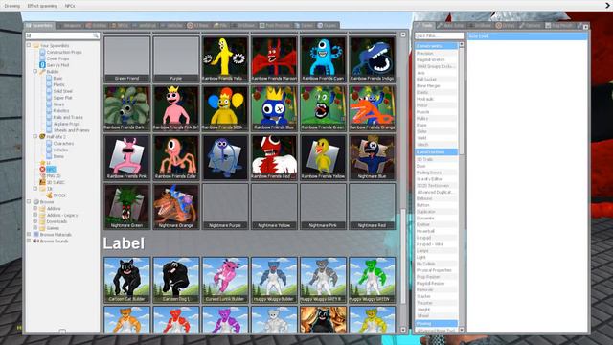This screenshot has width=613, height=345.
Task: Click the Garry's Mod spawnlist icon
Action: coord(42,65)
